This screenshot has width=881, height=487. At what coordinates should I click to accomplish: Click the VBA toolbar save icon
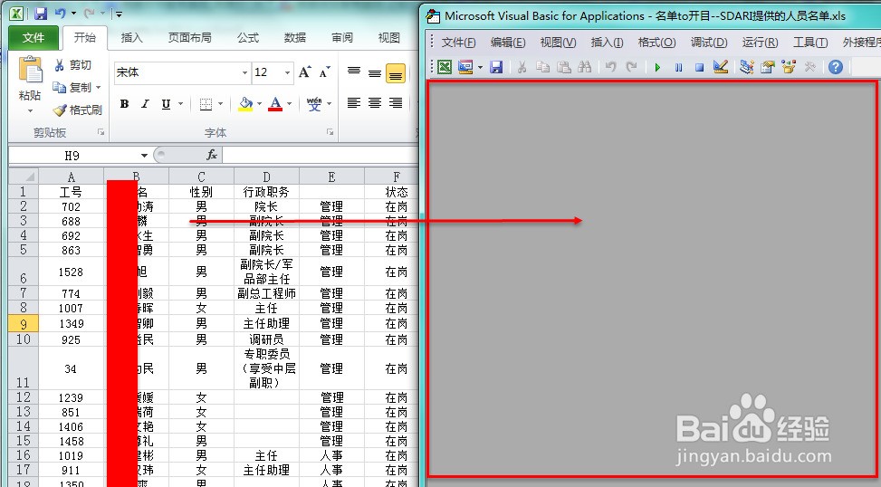pos(496,67)
